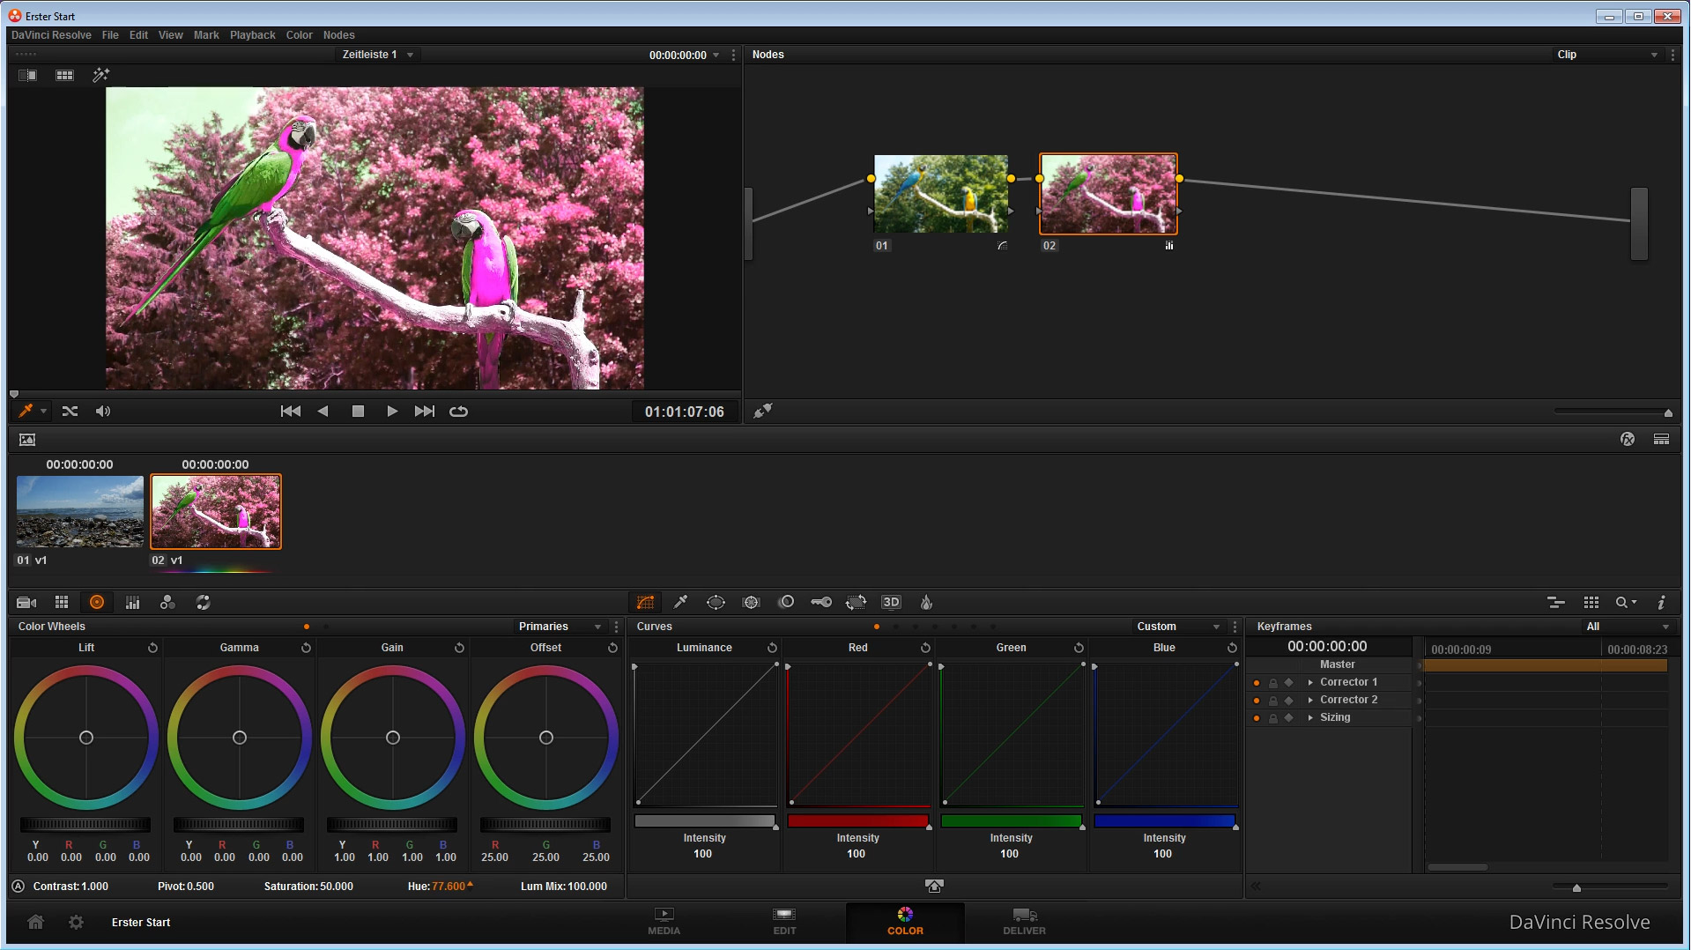Viewport: 1691px width, 950px height.
Task: Open the Power Window palette
Action: [x=716, y=602]
